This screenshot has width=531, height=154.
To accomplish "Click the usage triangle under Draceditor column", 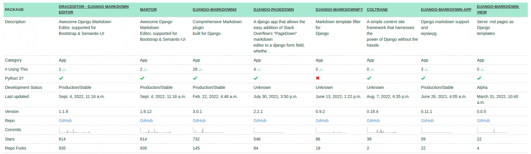I will 64,70.
